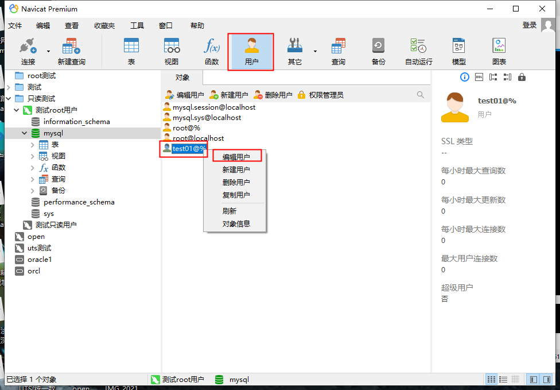Image resolution: width=560 pixels, height=390 pixels.
Task: Expand the 其它 dropdown arrow
Action: click(x=315, y=52)
